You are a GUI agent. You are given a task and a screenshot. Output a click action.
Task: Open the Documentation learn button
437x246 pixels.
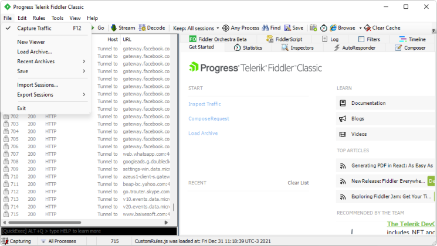pyautogui.click(x=385, y=103)
